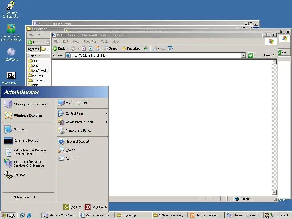This screenshot has width=292, height=219.
Task: Select the phpMyAdmin folder in C:\xampp
Action: point(39,70)
